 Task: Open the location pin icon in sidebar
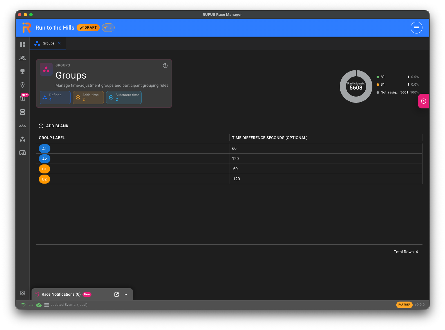point(23,85)
